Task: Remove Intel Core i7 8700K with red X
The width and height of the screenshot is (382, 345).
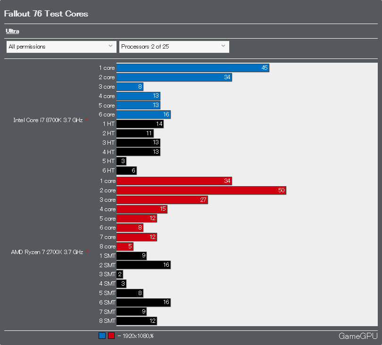Action: coord(87,119)
